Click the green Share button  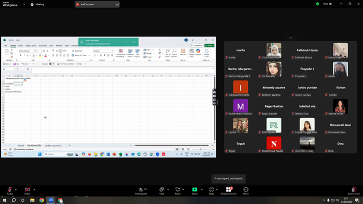pos(195,191)
